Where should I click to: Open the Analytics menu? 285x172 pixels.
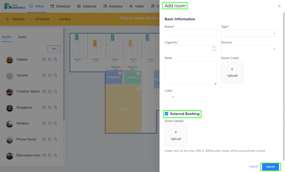click(113, 6)
